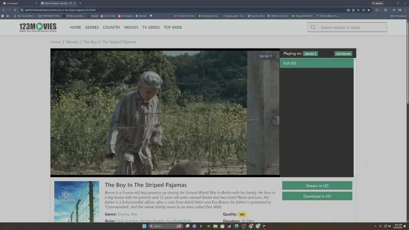The height and width of the screenshot is (230, 409).
Task: Open Microsoft Store from the taskbar
Action: pyautogui.click(x=222, y=226)
